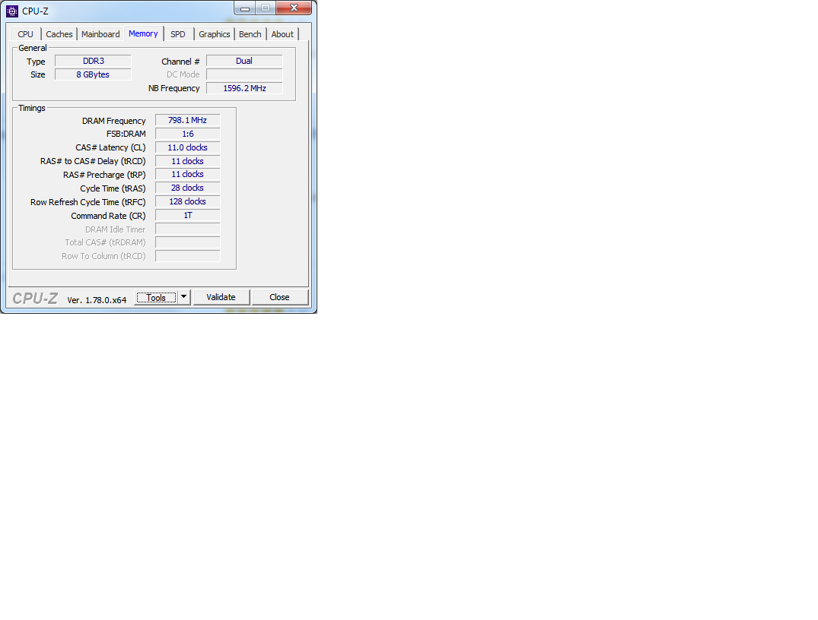818x620 pixels.
Task: Click the DRAM Frequency label
Action: coord(113,121)
